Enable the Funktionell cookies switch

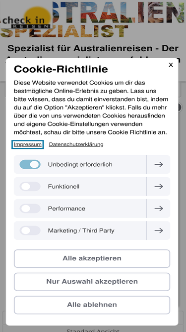[30, 186]
